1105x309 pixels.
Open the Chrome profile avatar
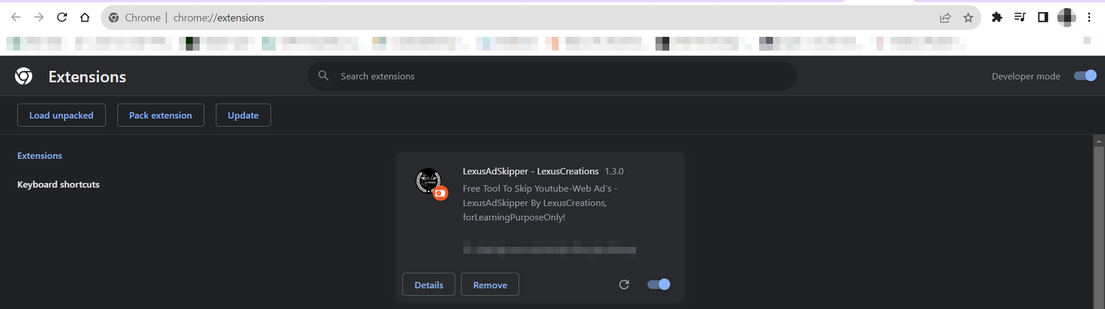pos(1066,17)
